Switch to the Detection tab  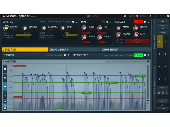pos(25,50)
